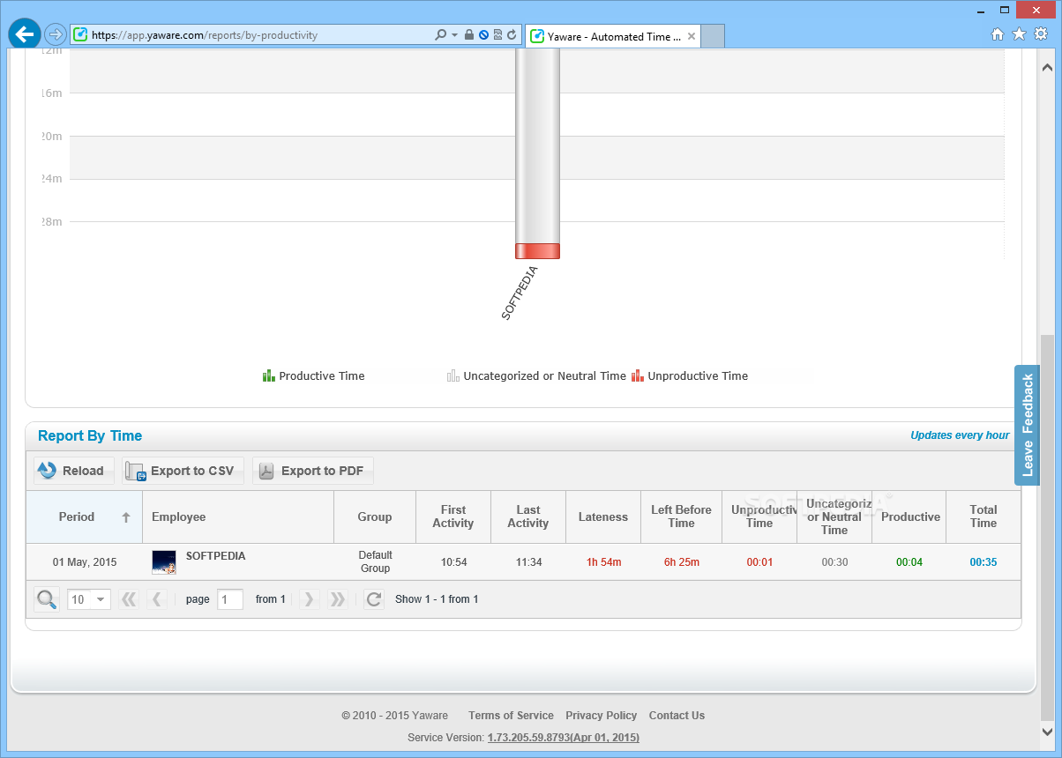Toggle the Uncategorized or Neutral Time legend entry

tap(536, 375)
